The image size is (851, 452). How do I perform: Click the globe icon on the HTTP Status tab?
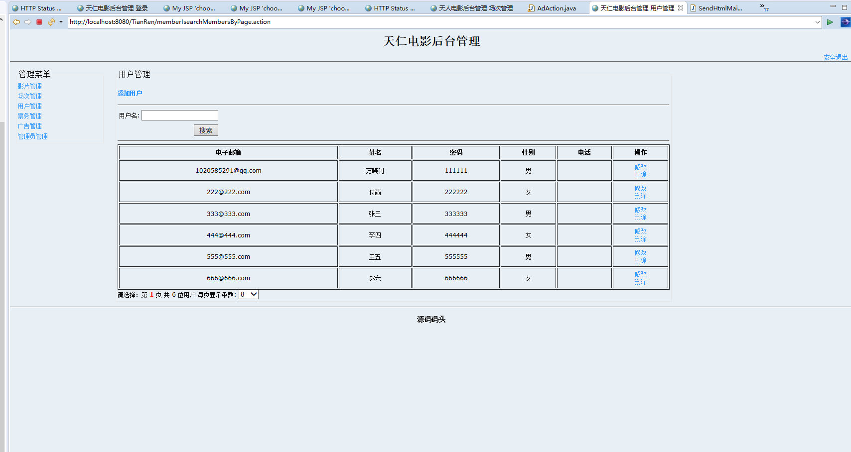[x=14, y=7]
